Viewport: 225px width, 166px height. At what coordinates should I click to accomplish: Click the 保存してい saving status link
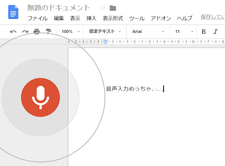[x=213, y=17]
